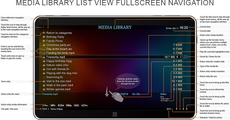Uncheck Feeding the birds.mp4 selection icon
This screenshot has height=120, width=230.
(44, 53)
